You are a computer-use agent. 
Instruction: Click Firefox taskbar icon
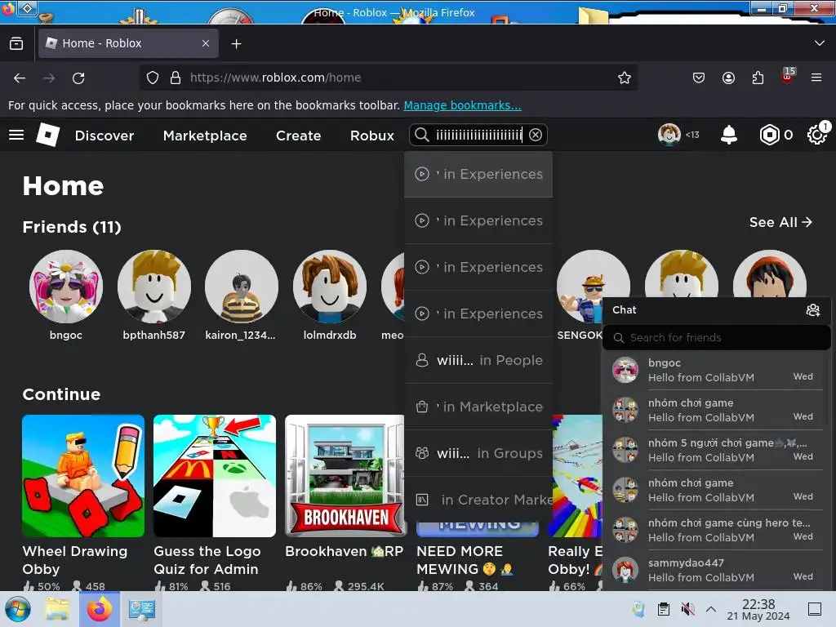99,609
